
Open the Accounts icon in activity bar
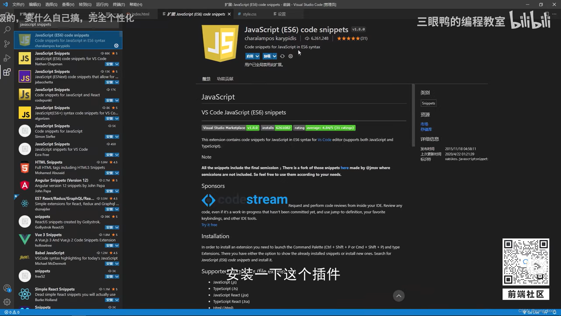coord(7,288)
